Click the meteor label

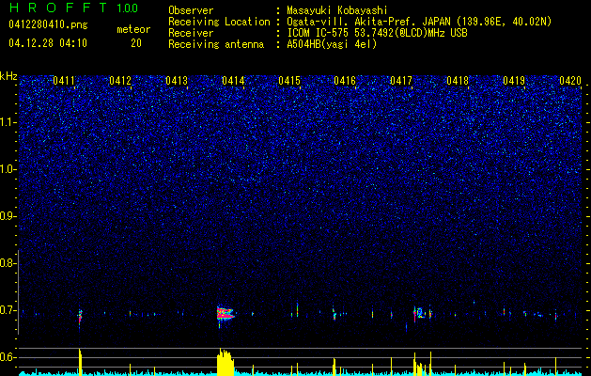coord(133,29)
